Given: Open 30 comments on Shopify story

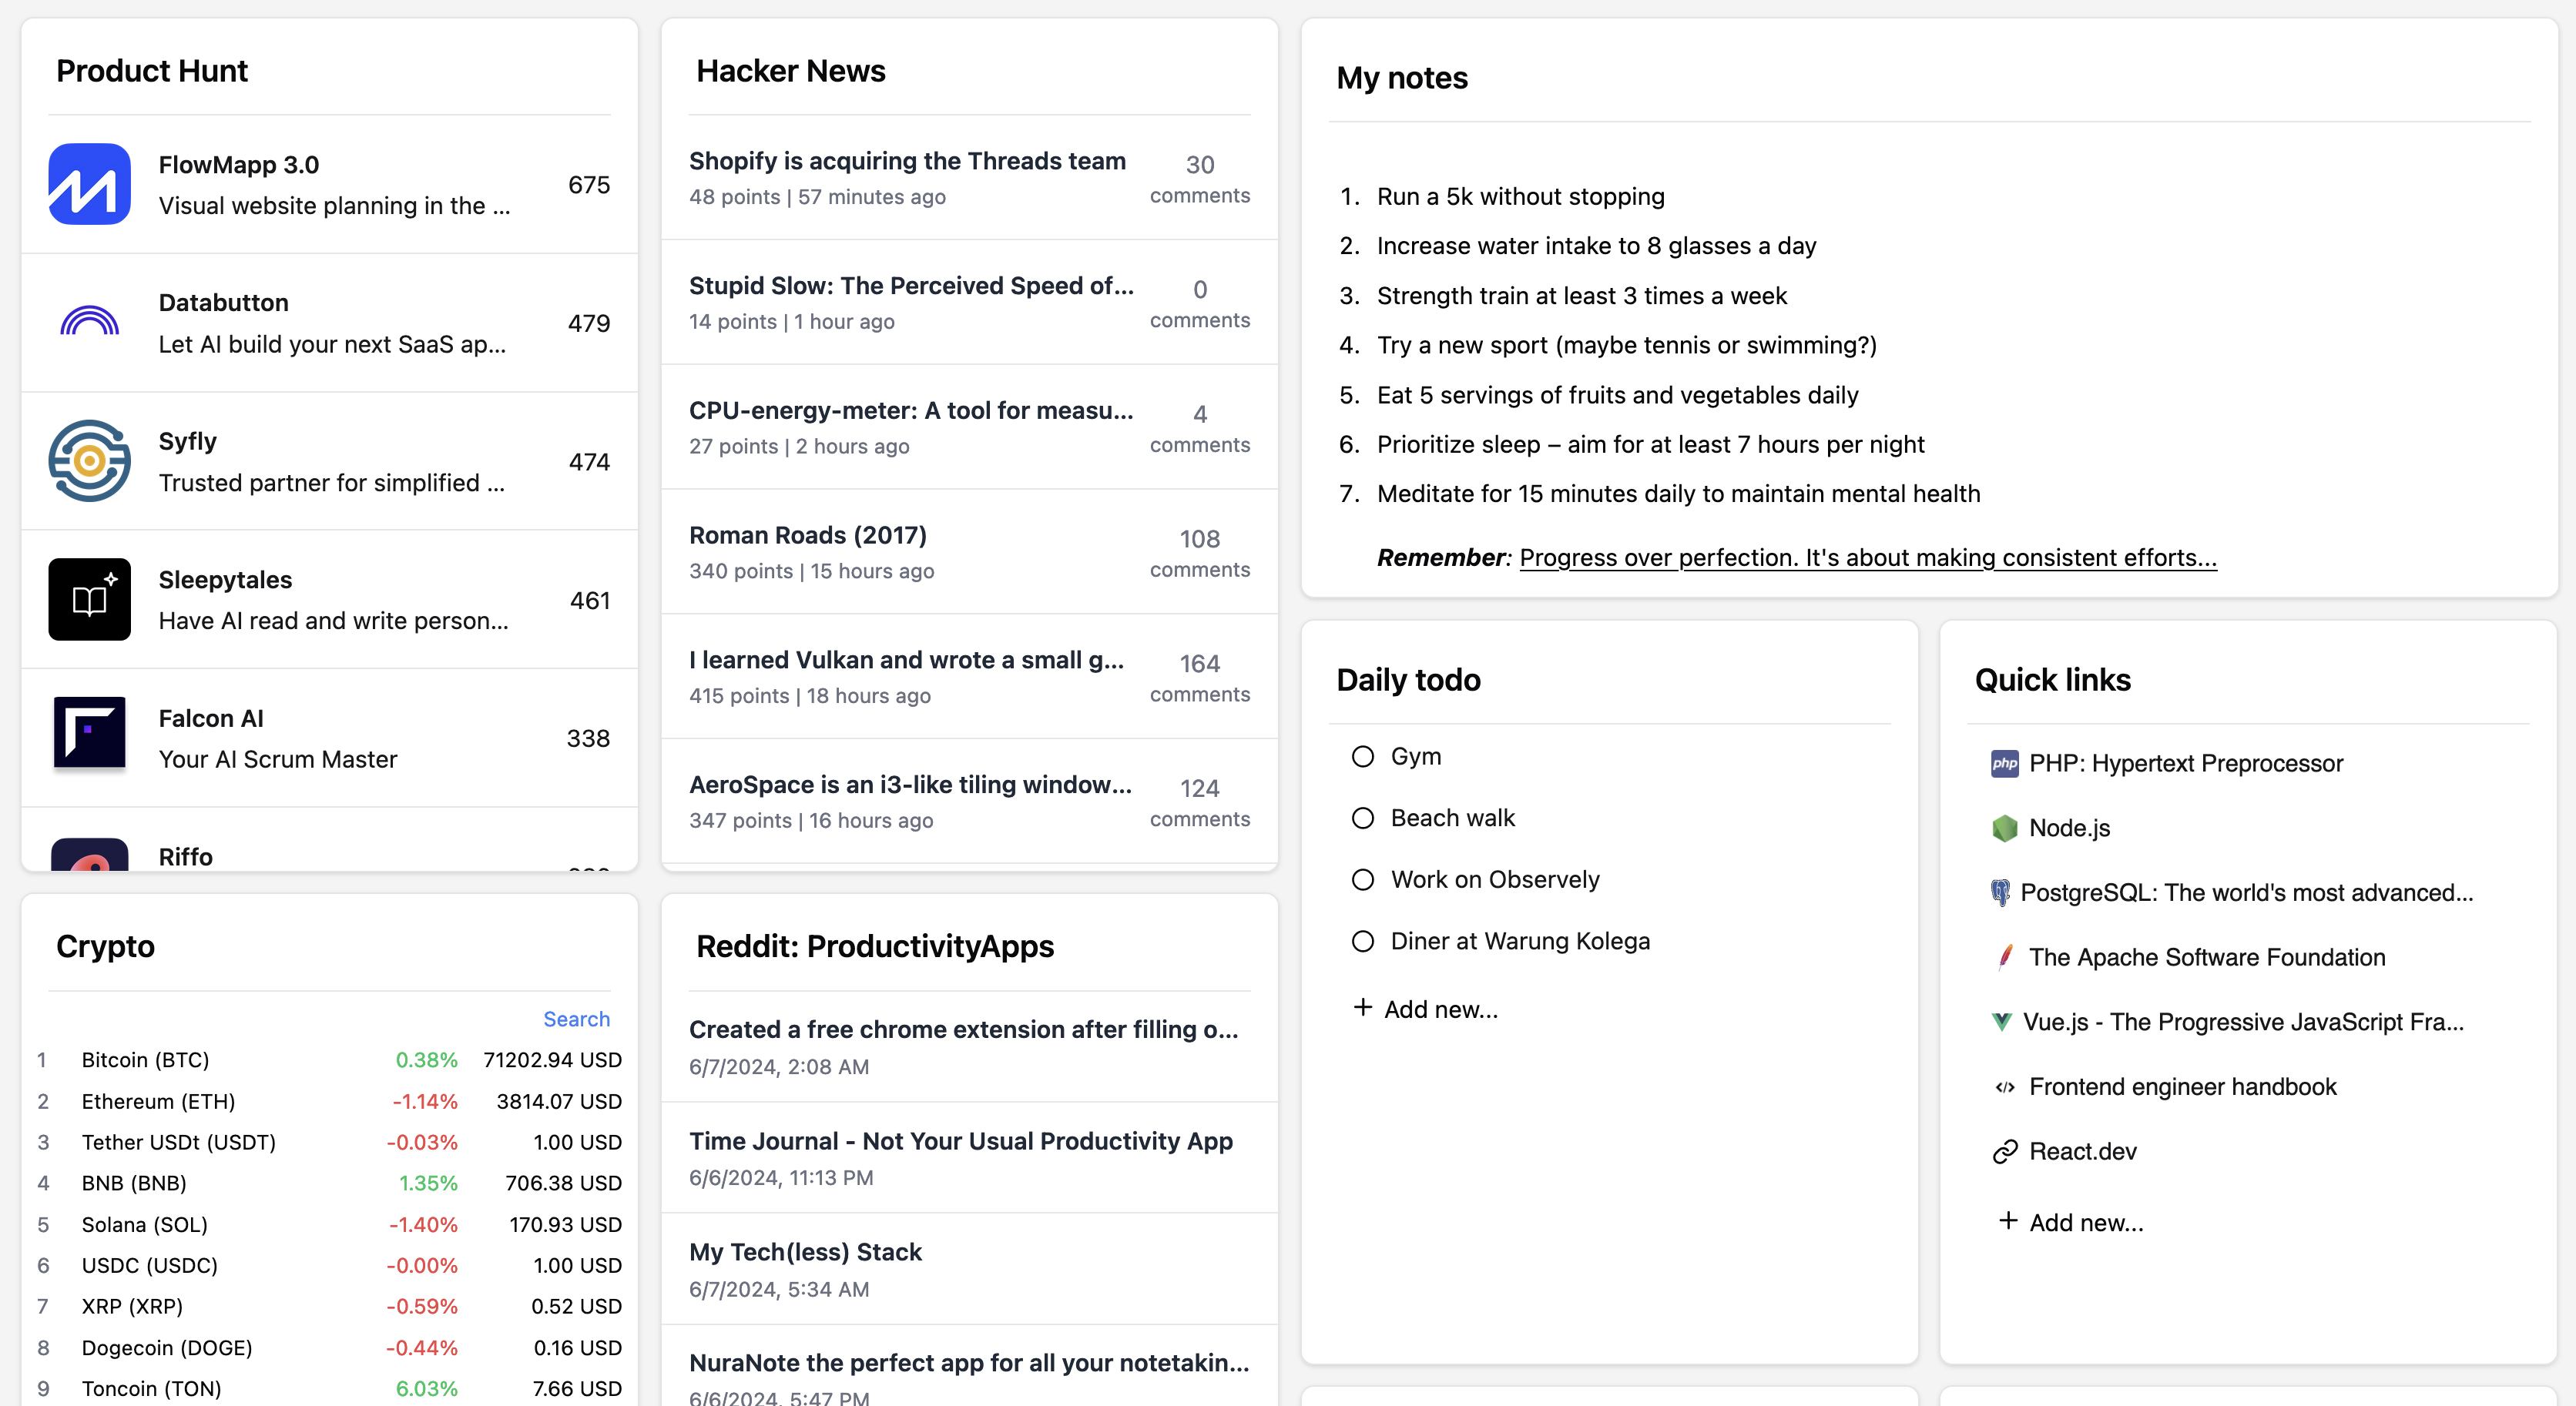Looking at the screenshot, I should tap(1199, 179).
